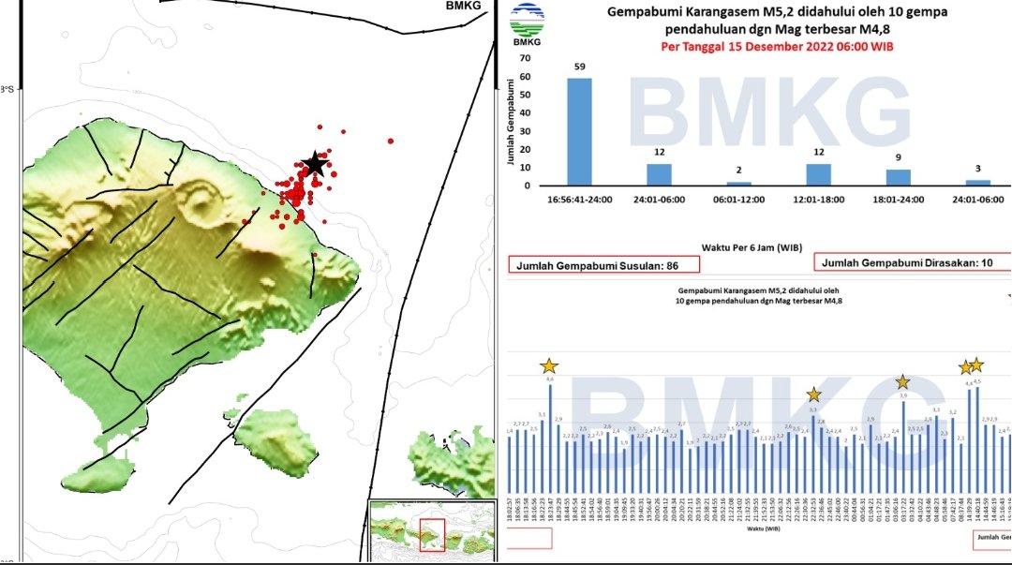Viewport: 1012px width, 565px height.
Task: Click the BMKG text above the map
Action: click(463, 7)
